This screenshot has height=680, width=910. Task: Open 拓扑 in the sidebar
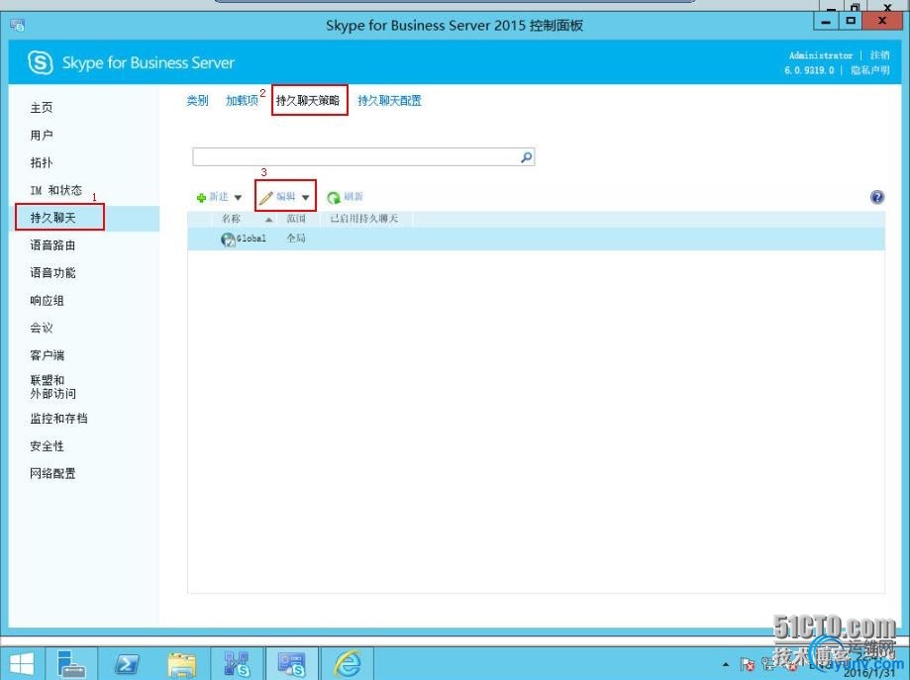[42, 162]
